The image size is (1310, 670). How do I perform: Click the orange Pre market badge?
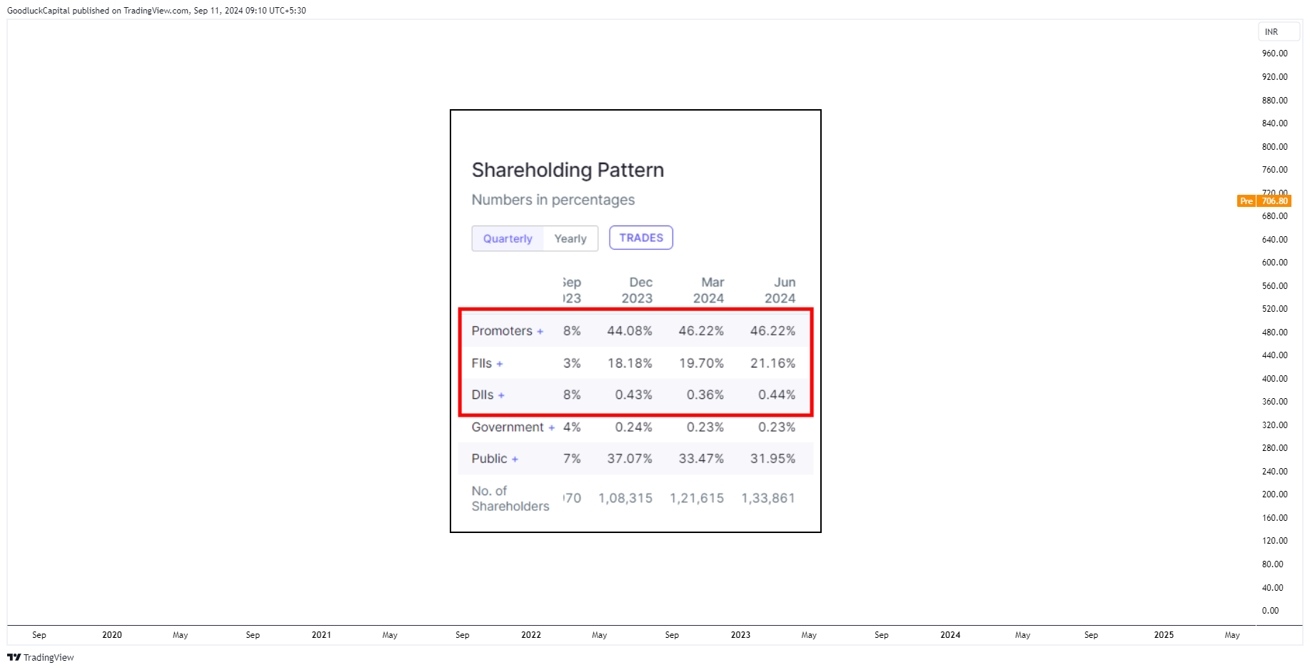pyautogui.click(x=1246, y=201)
